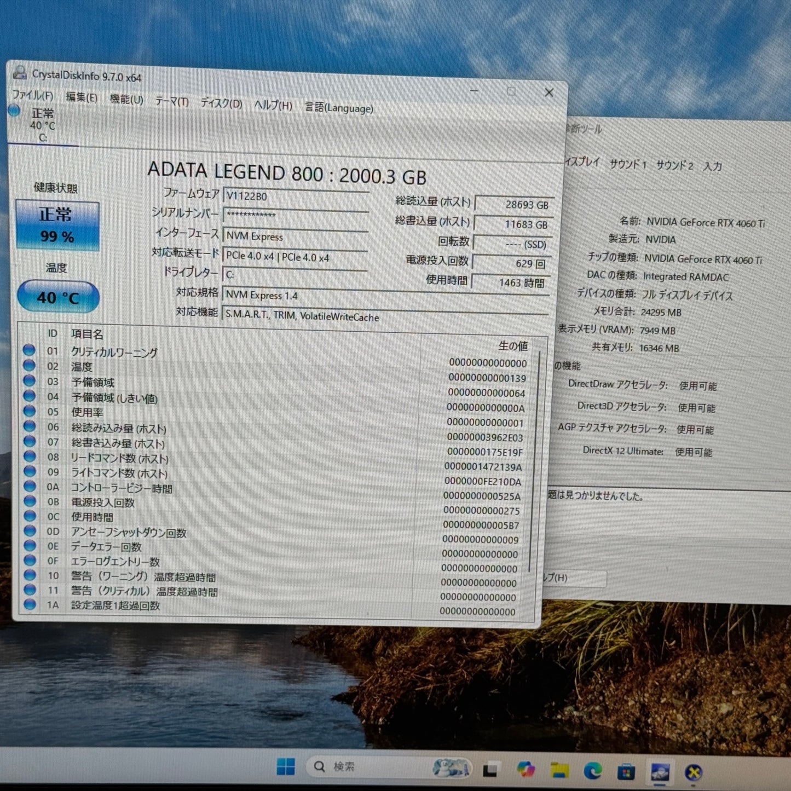Open the ファイル(F) menu
Screen dimensions: 791x791
pos(32,95)
